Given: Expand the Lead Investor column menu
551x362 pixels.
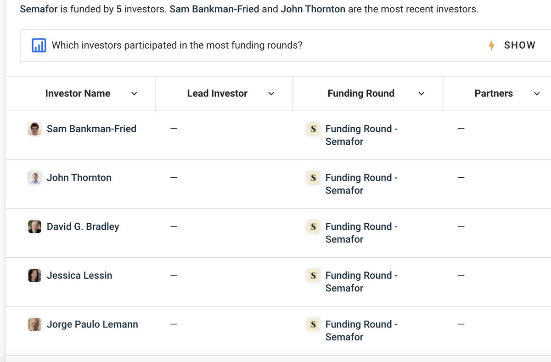Looking at the screenshot, I should click(x=271, y=94).
